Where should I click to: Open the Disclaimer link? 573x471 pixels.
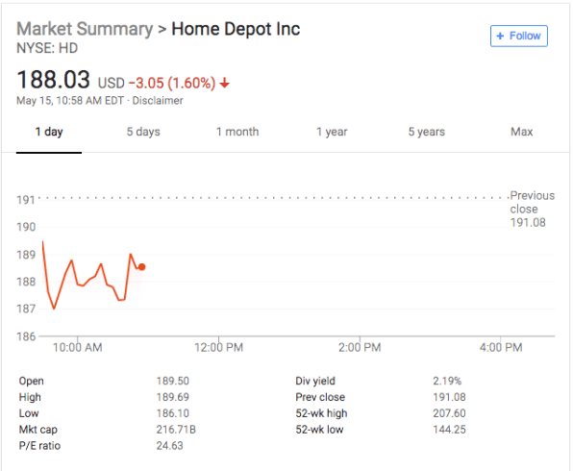(158, 101)
